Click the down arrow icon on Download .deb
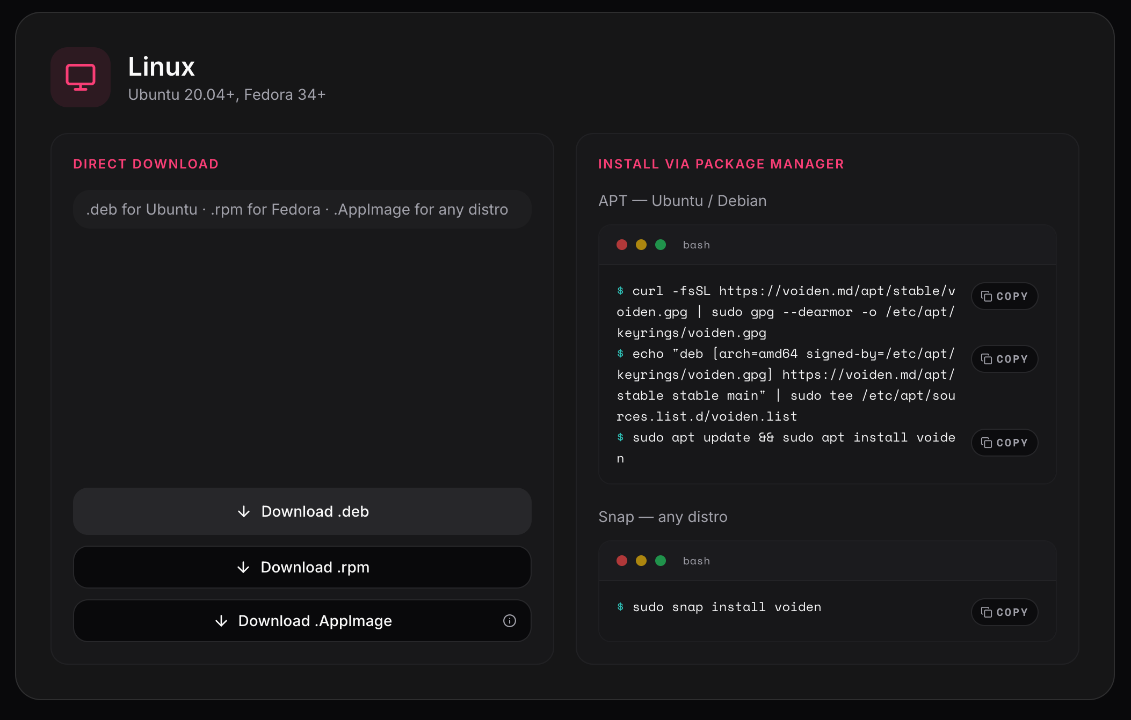The height and width of the screenshot is (720, 1131). (244, 511)
